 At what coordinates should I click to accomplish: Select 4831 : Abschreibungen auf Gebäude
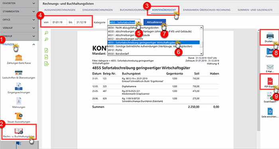click(153, 35)
